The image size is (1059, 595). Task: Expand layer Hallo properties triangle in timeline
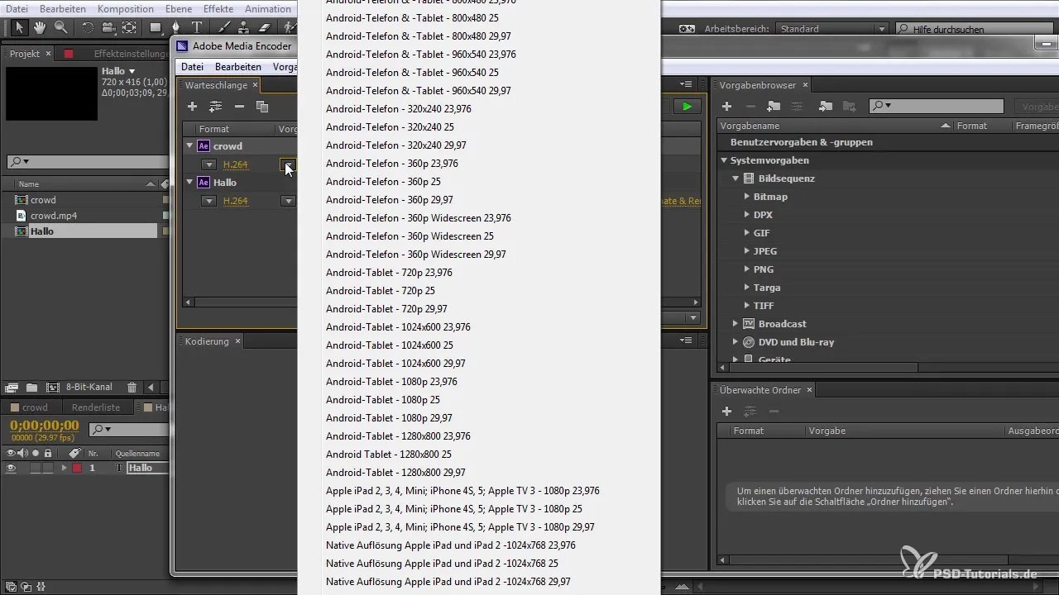click(x=64, y=468)
